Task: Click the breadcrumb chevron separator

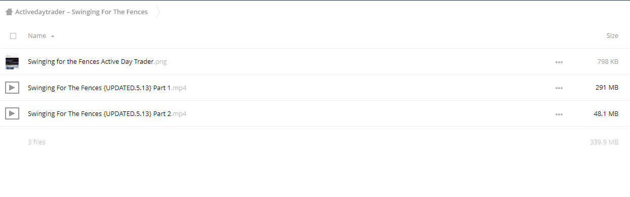Action: pyautogui.click(x=158, y=12)
